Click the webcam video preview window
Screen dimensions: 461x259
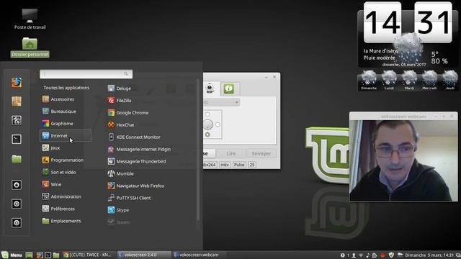pos(403,160)
